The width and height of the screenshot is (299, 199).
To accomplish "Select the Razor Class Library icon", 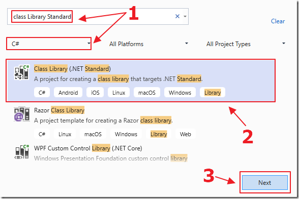I will tap(22, 114).
